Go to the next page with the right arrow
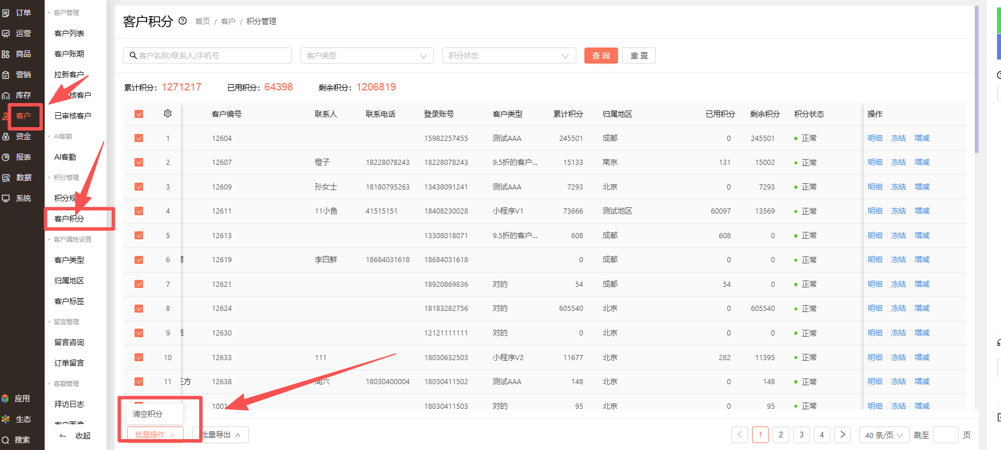This screenshot has width=1001, height=450. [842, 435]
